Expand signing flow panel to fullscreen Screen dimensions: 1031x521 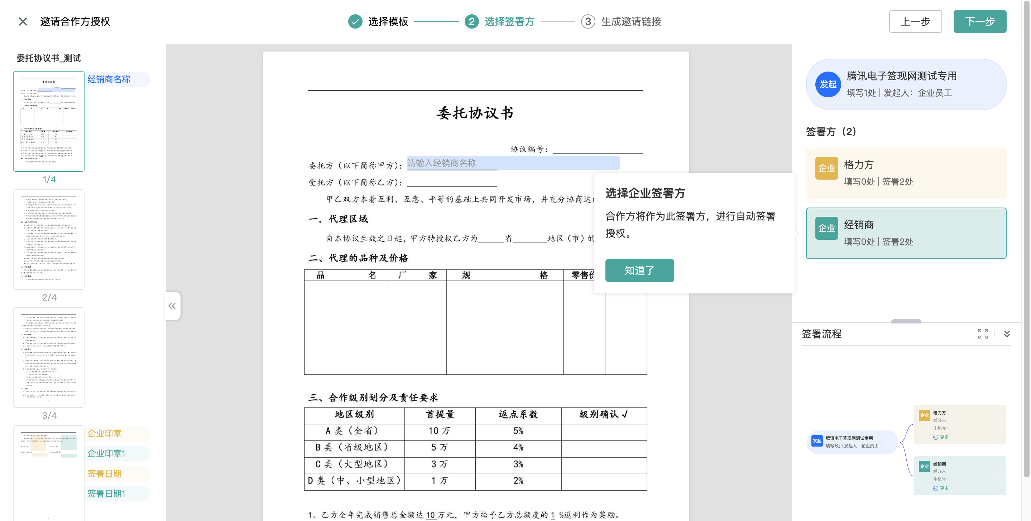coord(983,334)
